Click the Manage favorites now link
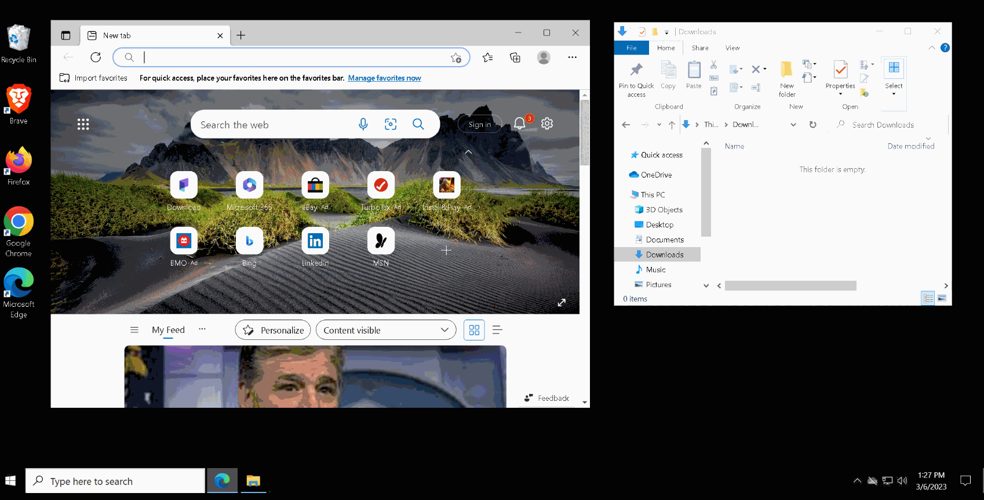This screenshot has height=500, width=984. [x=384, y=78]
